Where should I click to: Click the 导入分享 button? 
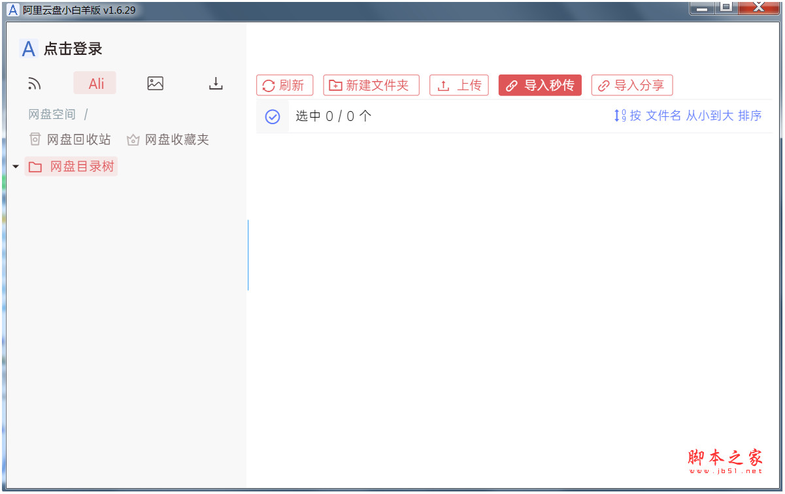point(632,86)
